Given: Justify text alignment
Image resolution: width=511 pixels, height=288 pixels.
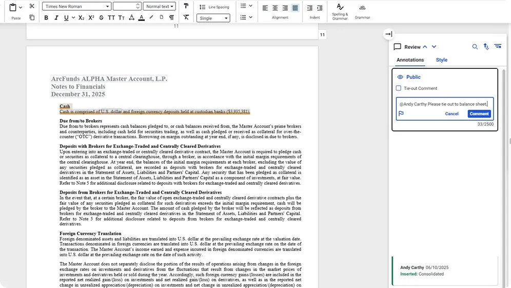Looking at the screenshot, I should click(x=295, y=8).
